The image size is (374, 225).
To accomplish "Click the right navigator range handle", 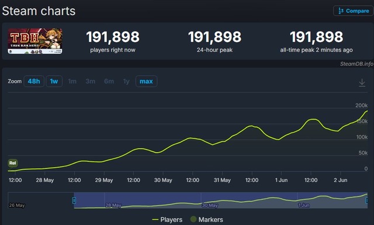I will tap(367, 200).
